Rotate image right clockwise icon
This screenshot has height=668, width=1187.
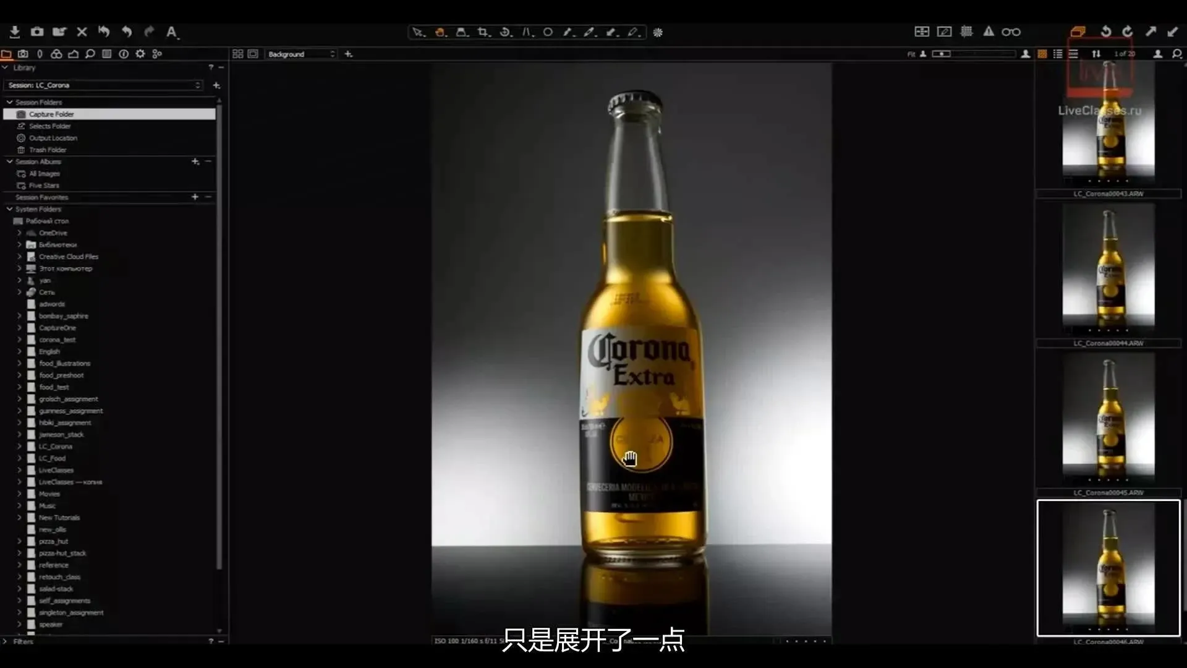click(1128, 32)
